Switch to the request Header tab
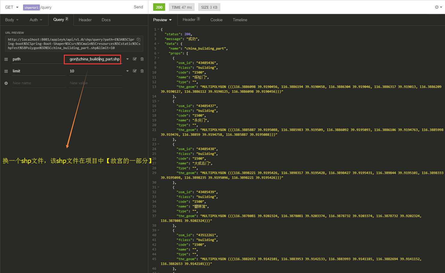The width and height of the screenshot is (445, 273). click(85, 20)
